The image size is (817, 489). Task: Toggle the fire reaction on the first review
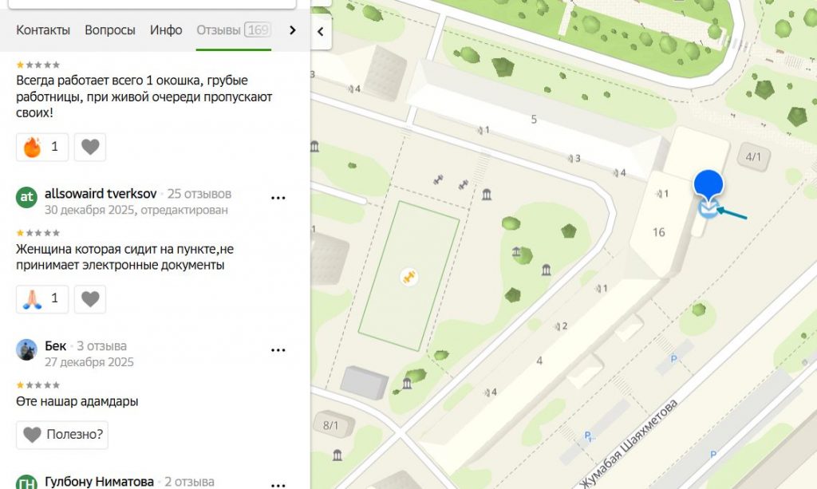click(42, 147)
